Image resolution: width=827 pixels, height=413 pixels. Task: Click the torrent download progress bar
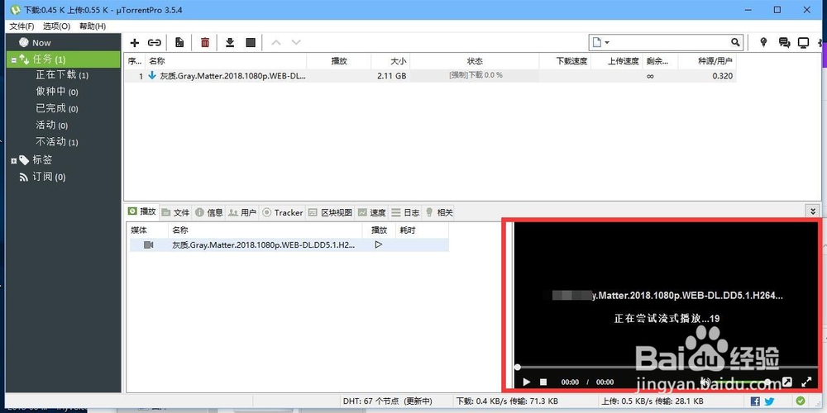click(475, 75)
